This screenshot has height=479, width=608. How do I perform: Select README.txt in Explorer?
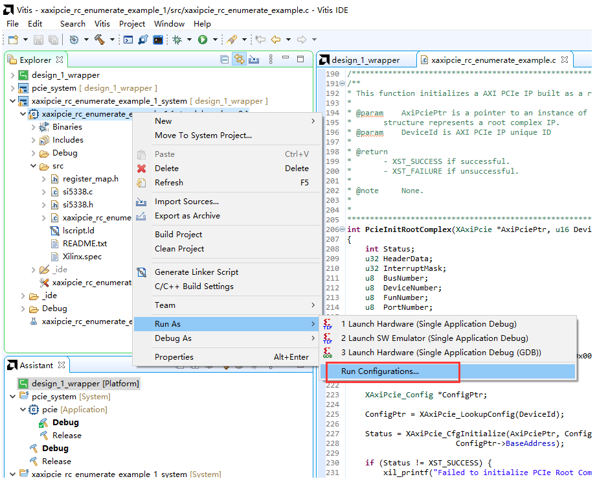point(85,244)
